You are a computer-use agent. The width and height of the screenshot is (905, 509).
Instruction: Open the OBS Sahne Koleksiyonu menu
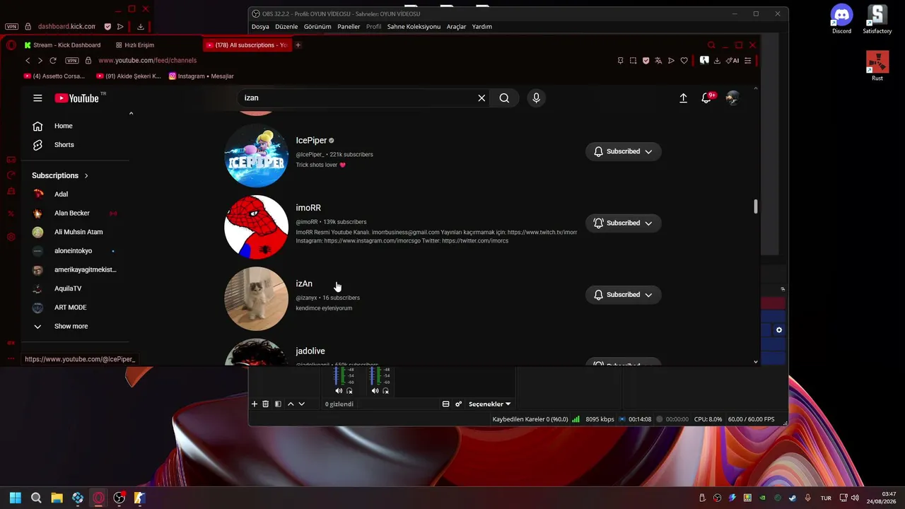(414, 27)
